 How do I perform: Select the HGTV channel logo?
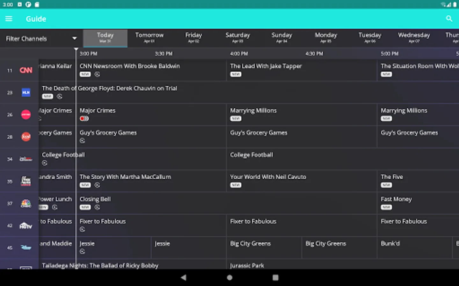(x=26, y=225)
